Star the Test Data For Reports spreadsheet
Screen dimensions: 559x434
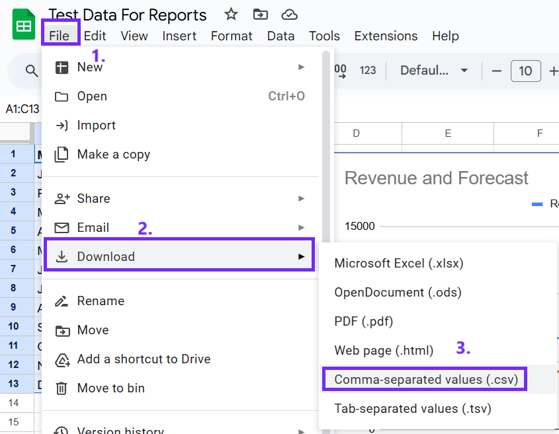tap(231, 14)
